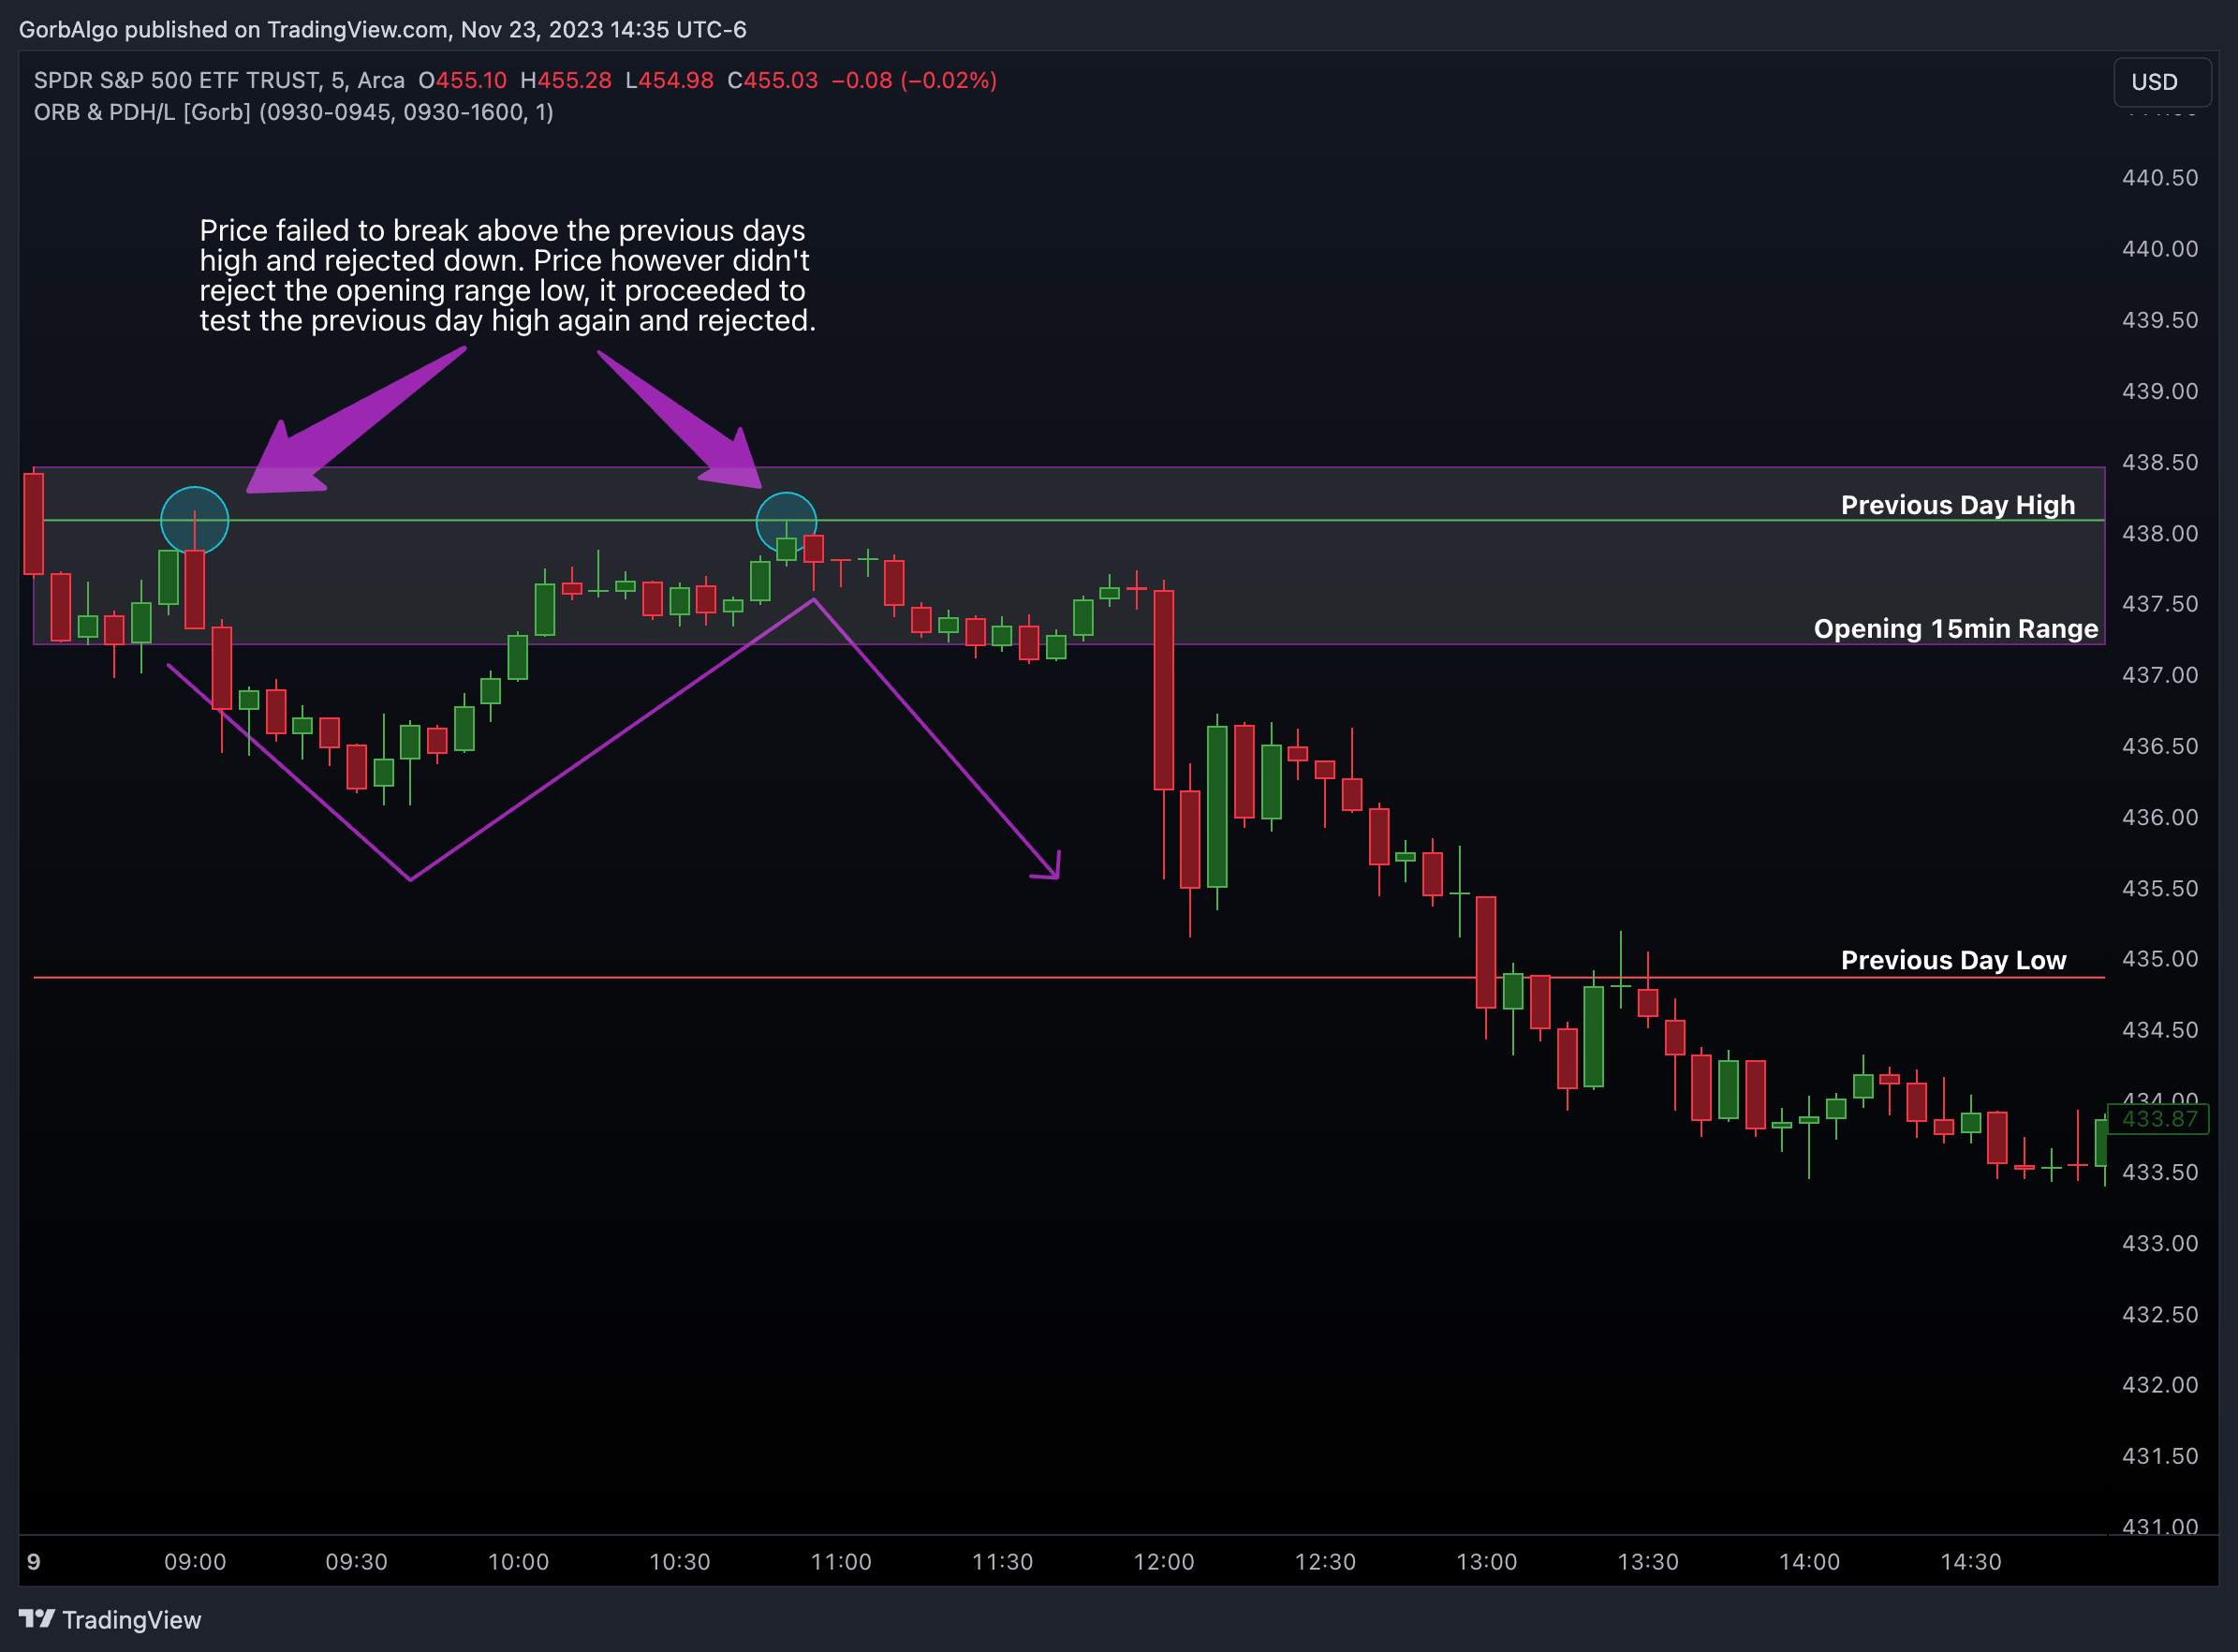The image size is (2238, 1652).
Task: Click the 439.50 price axis label
Action: point(2159,320)
